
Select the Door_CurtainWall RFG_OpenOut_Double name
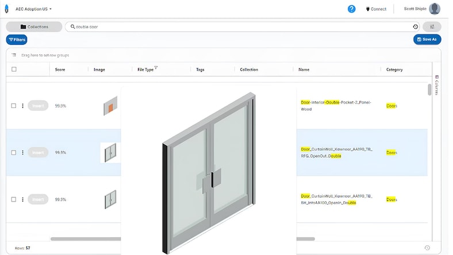[336, 152]
